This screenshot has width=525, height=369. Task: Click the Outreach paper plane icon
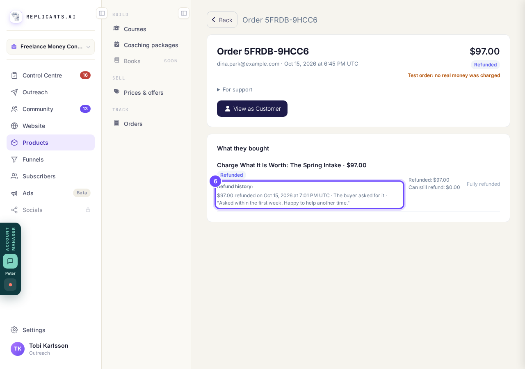point(14,92)
